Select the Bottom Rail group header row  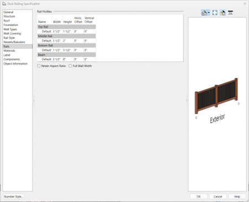66,45
